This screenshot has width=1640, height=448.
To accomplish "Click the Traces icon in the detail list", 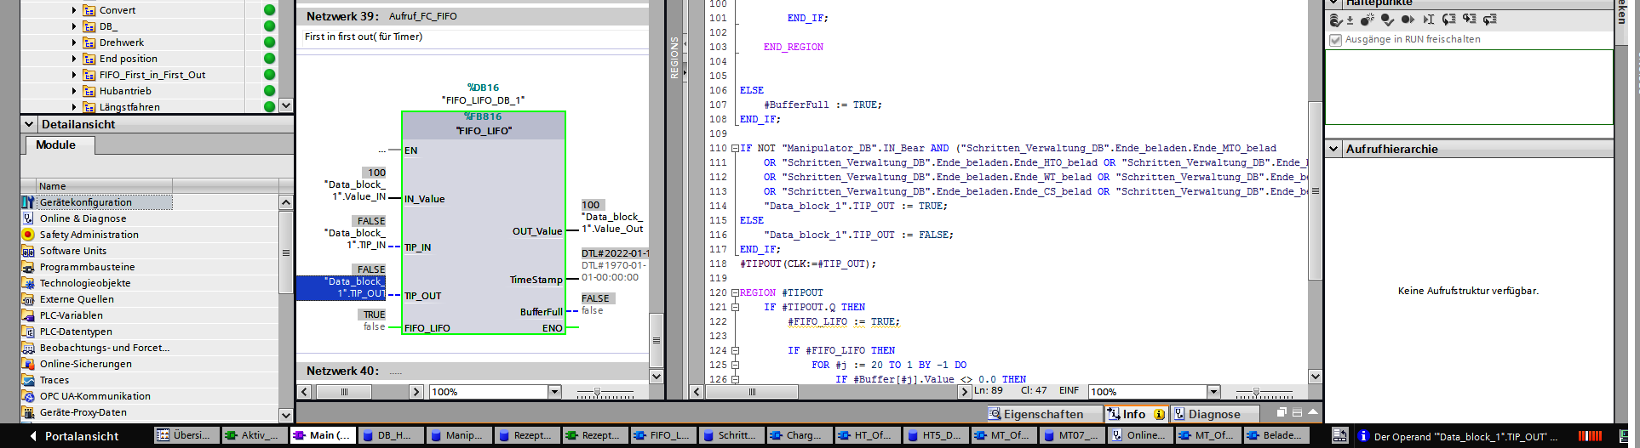I will click(x=28, y=380).
